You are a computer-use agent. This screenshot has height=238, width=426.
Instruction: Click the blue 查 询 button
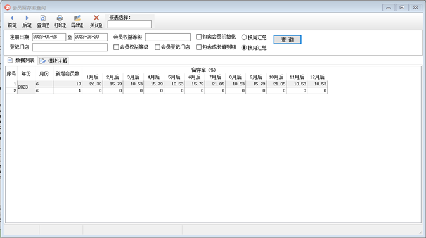287,40
